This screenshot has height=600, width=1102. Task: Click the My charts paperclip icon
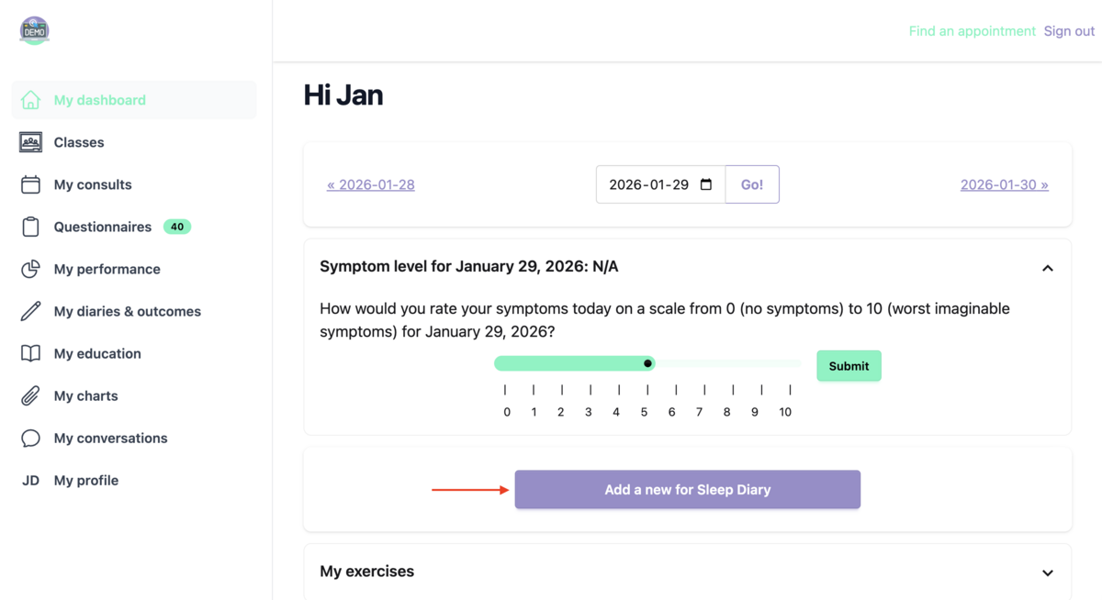click(x=30, y=395)
